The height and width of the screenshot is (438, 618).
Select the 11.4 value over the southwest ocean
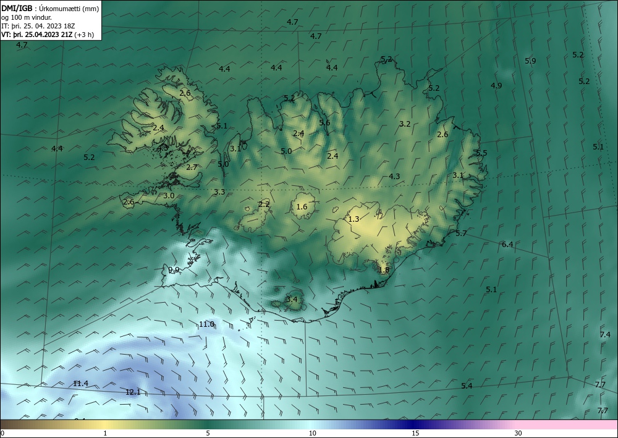80,384
